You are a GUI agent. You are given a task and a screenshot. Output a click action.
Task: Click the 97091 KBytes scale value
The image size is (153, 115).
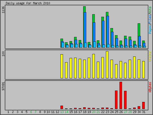click(3, 86)
